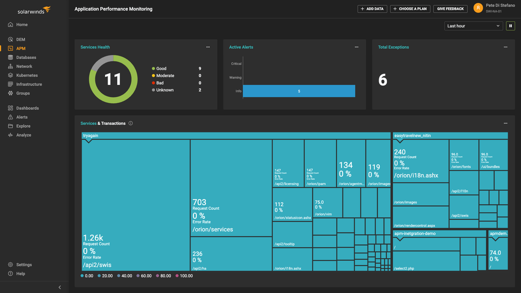Open the Kubernetes monitoring icon
Screen dimensions: 521x293
coord(11,75)
